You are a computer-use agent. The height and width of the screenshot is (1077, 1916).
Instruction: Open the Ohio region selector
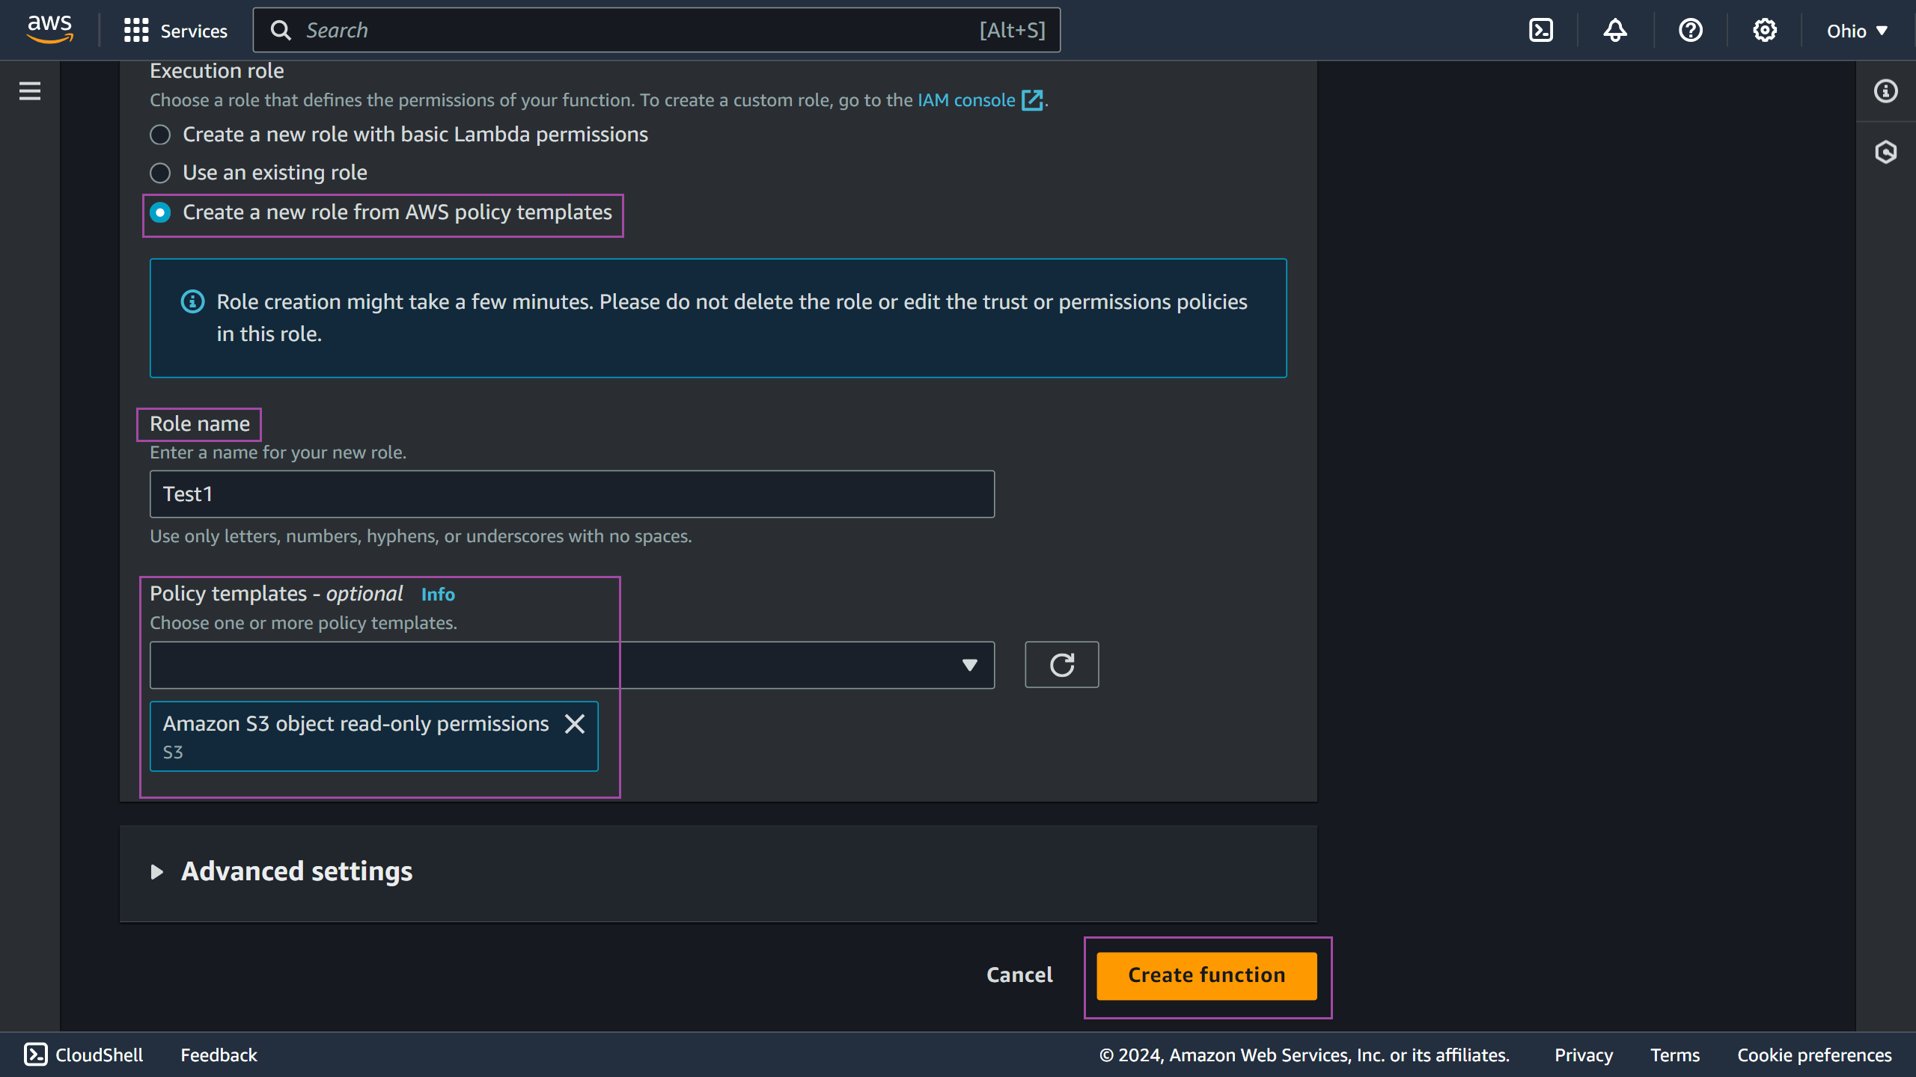point(1857,31)
